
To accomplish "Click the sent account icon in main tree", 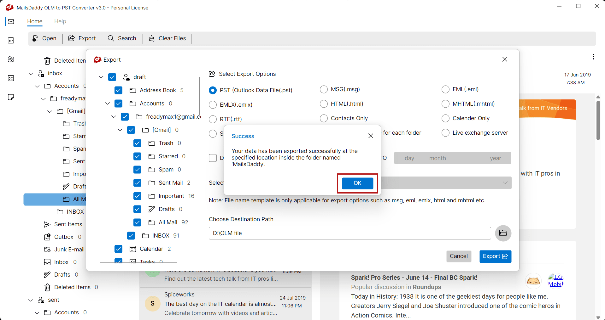I will pos(41,300).
